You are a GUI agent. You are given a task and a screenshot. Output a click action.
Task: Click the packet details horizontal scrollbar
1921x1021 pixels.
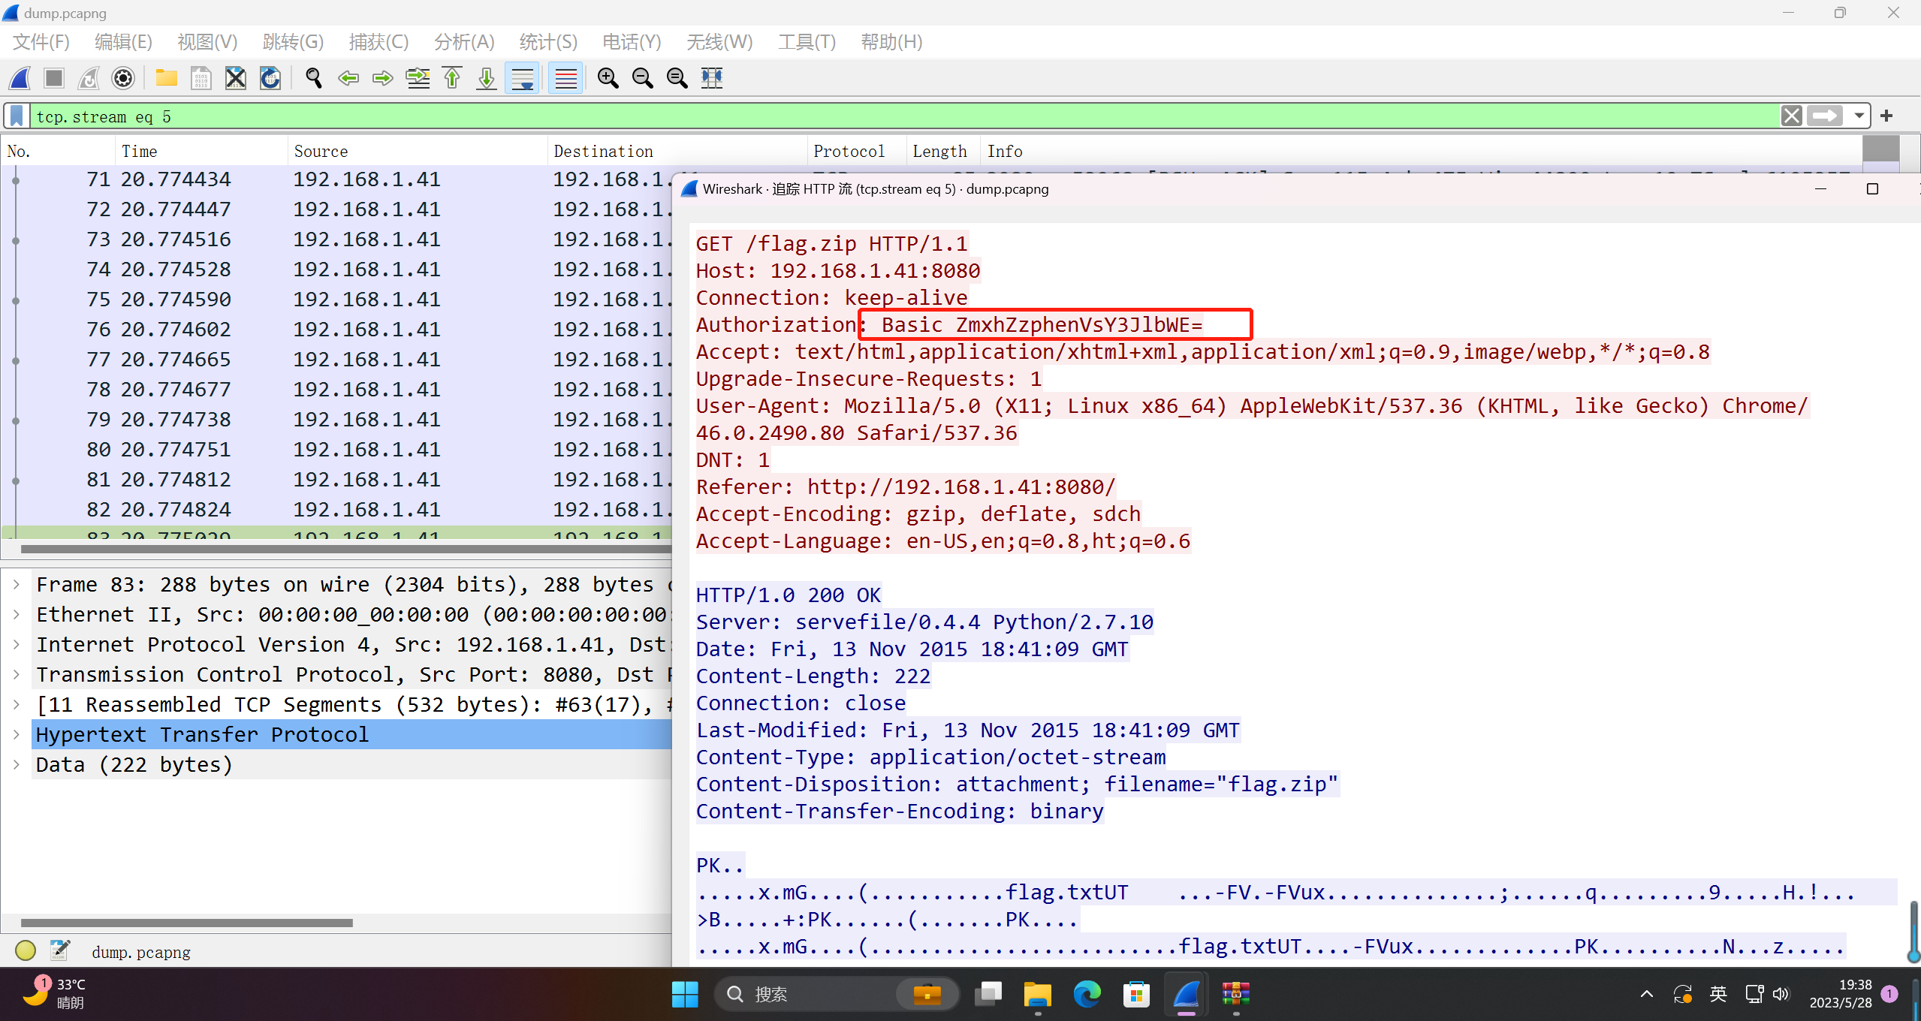[x=186, y=923]
